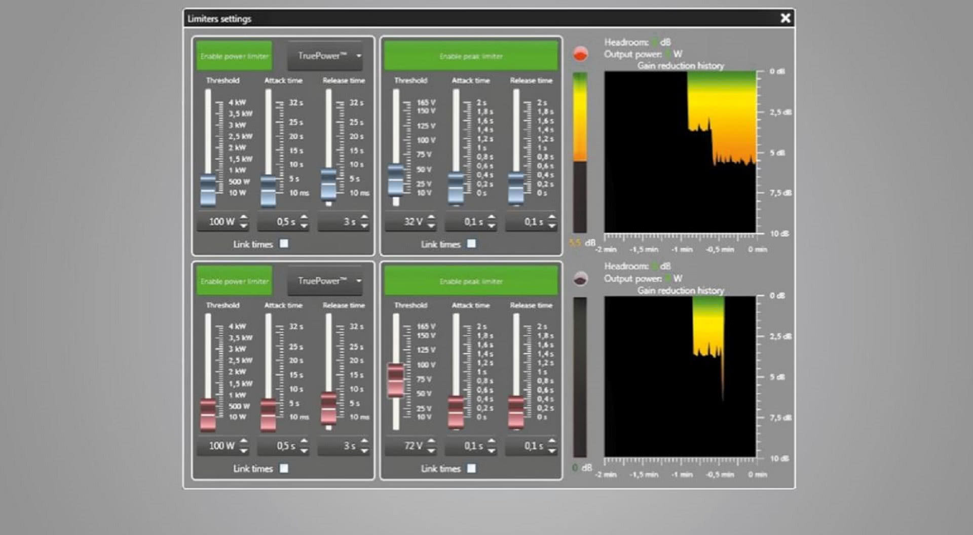Image resolution: width=973 pixels, height=535 pixels.
Task: Toggle bottom channel Enable peak limiter button
Action: (x=471, y=281)
